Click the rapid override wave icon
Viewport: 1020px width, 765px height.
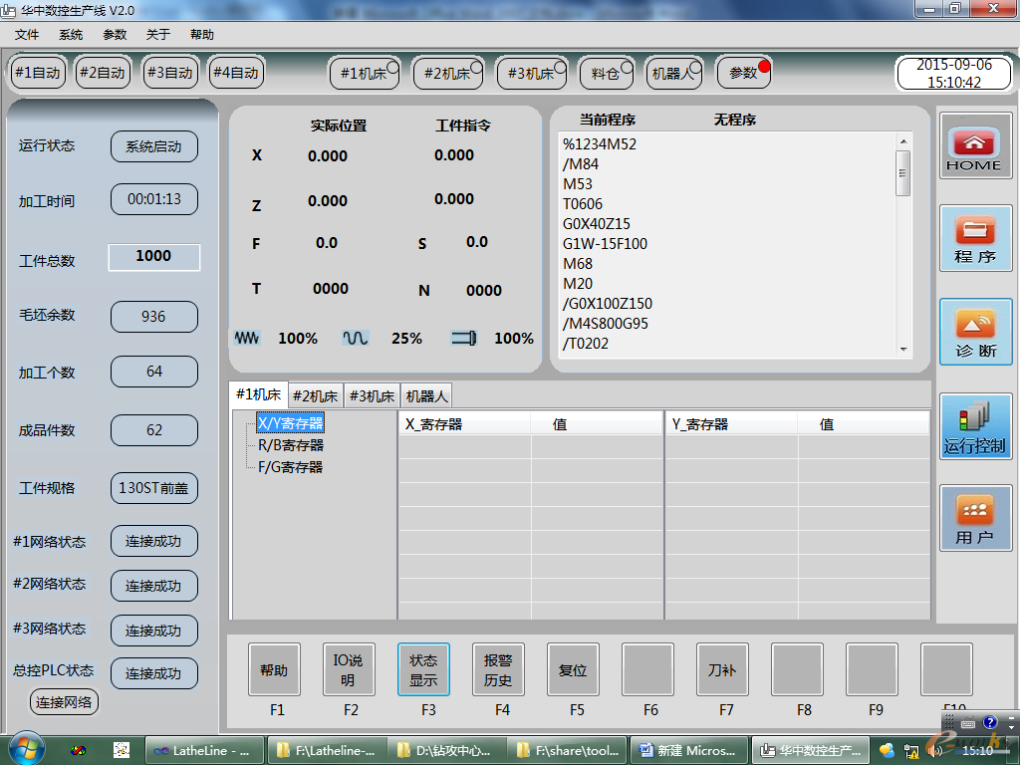tap(356, 338)
